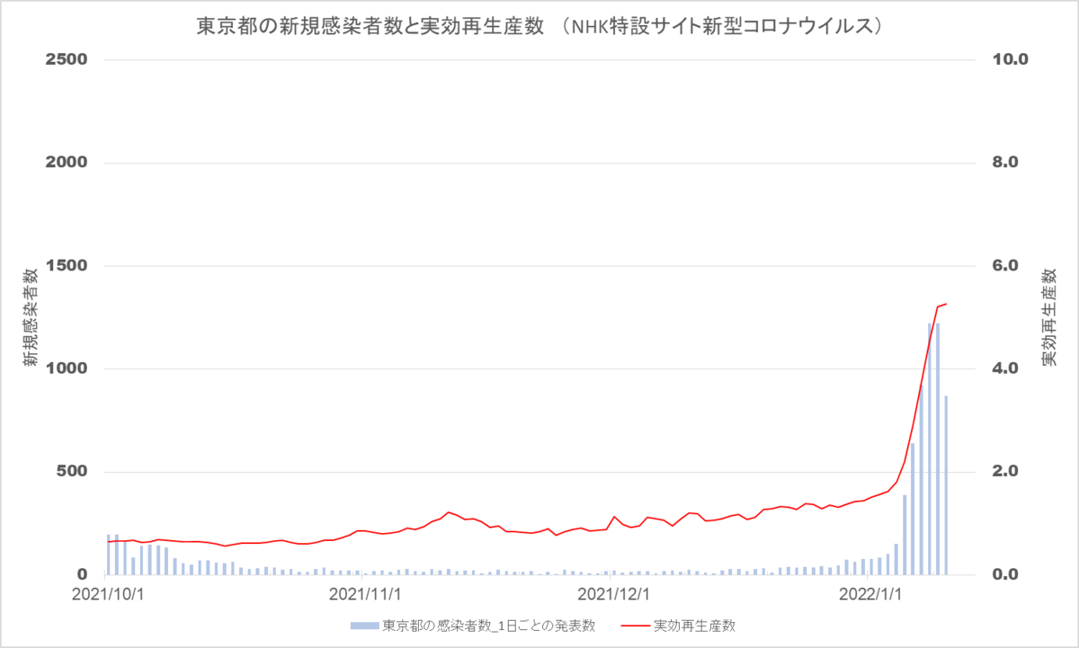The height and width of the screenshot is (648, 1079).
Task: Click the chart title 東京都の新規感染者数と実効再生産数
Action: coord(370,27)
